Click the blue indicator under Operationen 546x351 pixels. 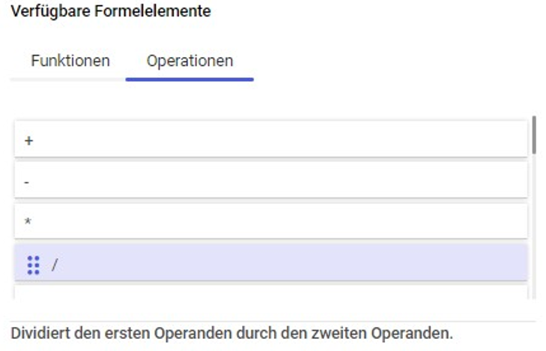(x=189, y=79)
